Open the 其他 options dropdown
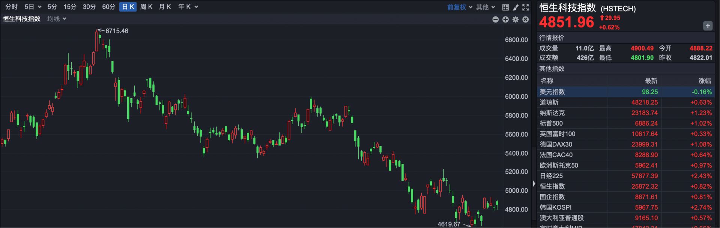 click(x=486, y=7)
